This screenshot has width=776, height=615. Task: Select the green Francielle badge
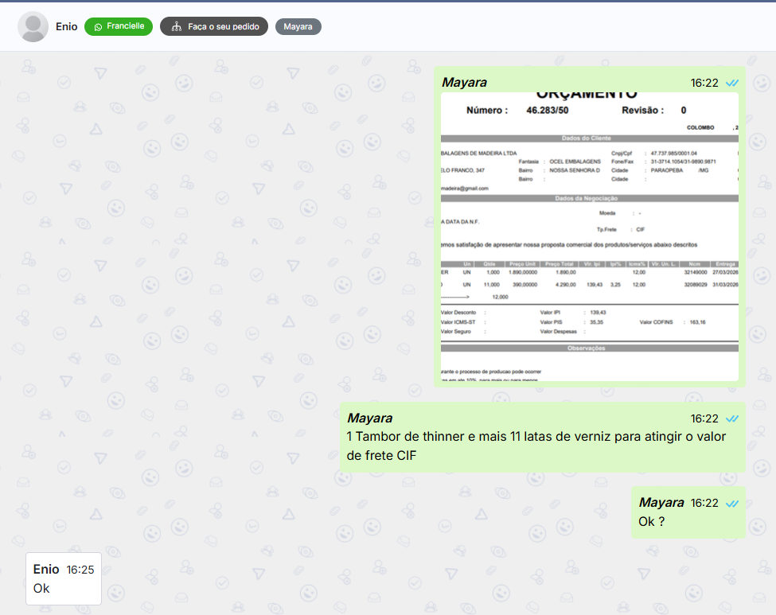coord(119,26)
